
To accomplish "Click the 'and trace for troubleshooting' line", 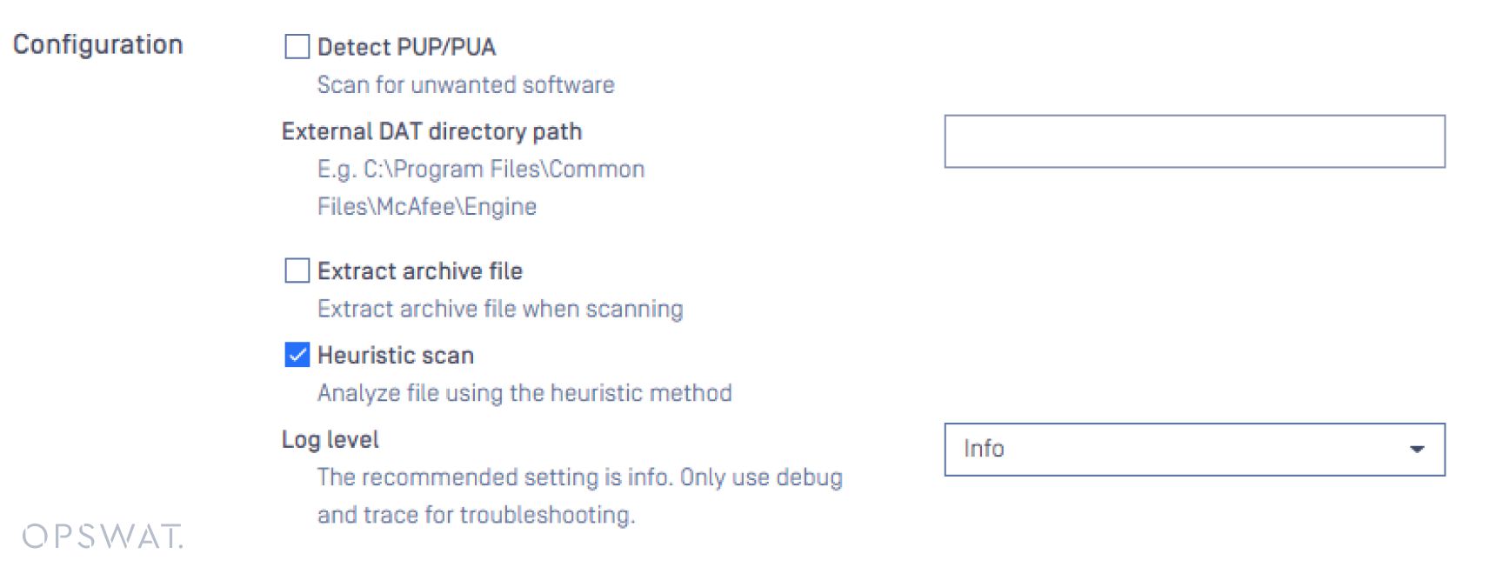I will pos(476,515).
